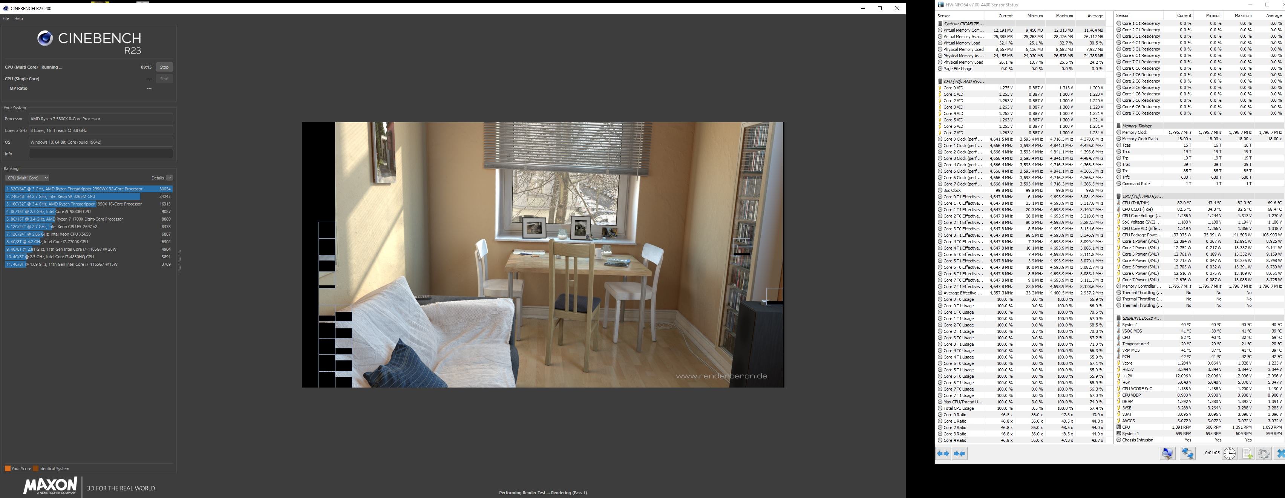This screenshot has width=1285, height=498.
Task: Select the +12V voltage sensor row
Action: 1200,376
